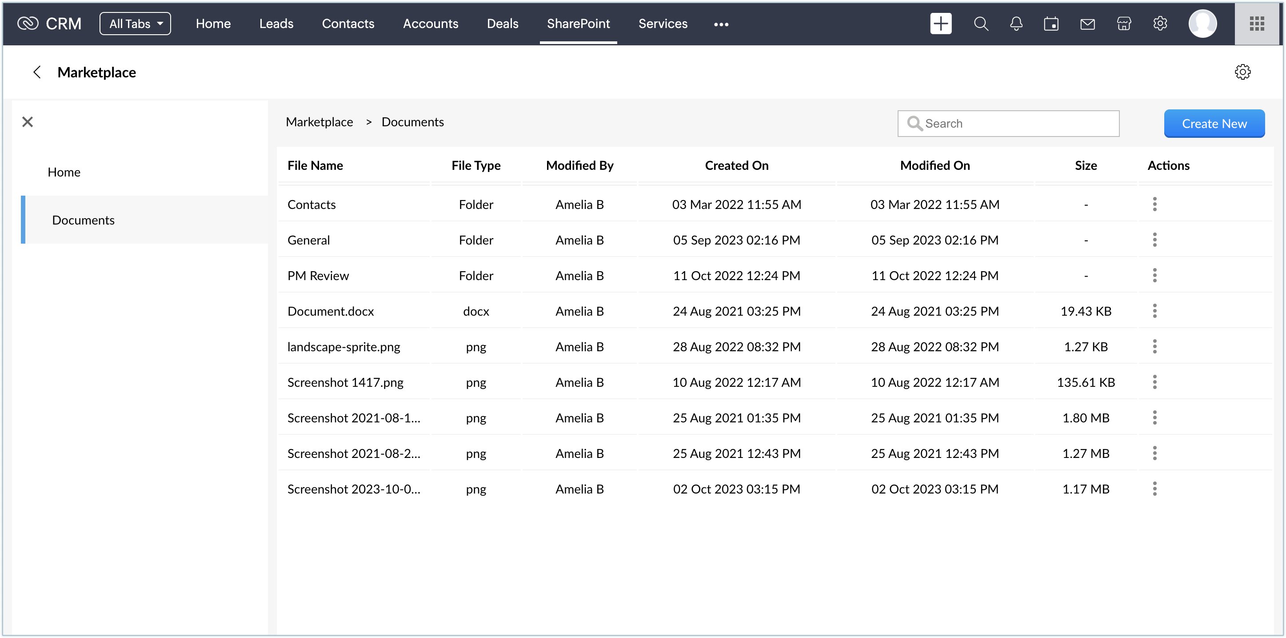The width and height of the screenshot is (1286, 638).
Task: Go back using the Marketplace arrow
Action: click(x=37, y=72)
